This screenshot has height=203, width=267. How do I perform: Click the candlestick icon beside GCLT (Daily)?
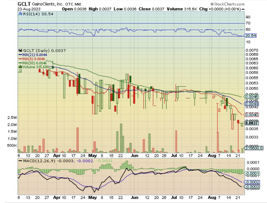(20, 51)
